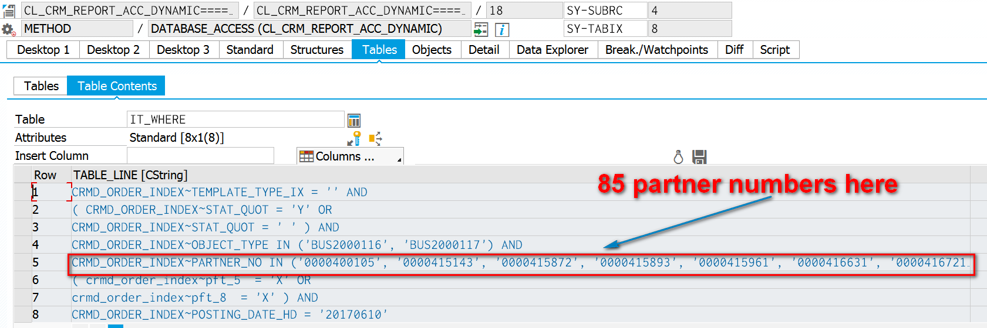987x328 pixels.
Task: Switch to the Desktop 2 tab
Action: 113,50
